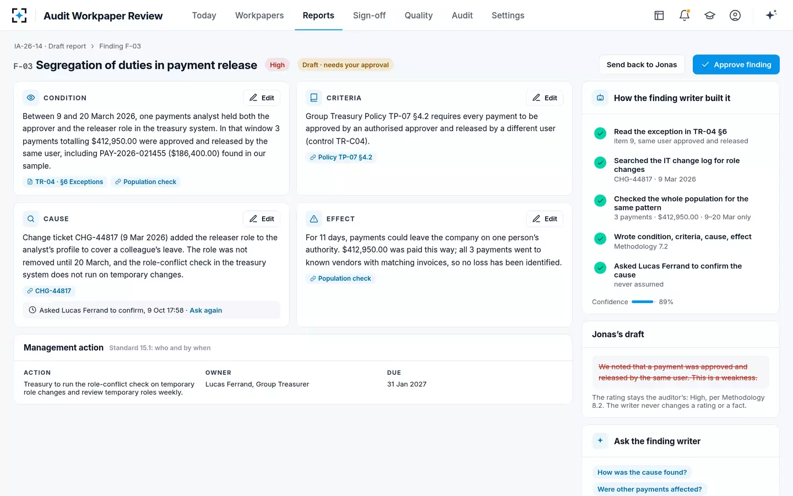Open the user profile icon
793x496 pixels.
(x=735, y=15)
